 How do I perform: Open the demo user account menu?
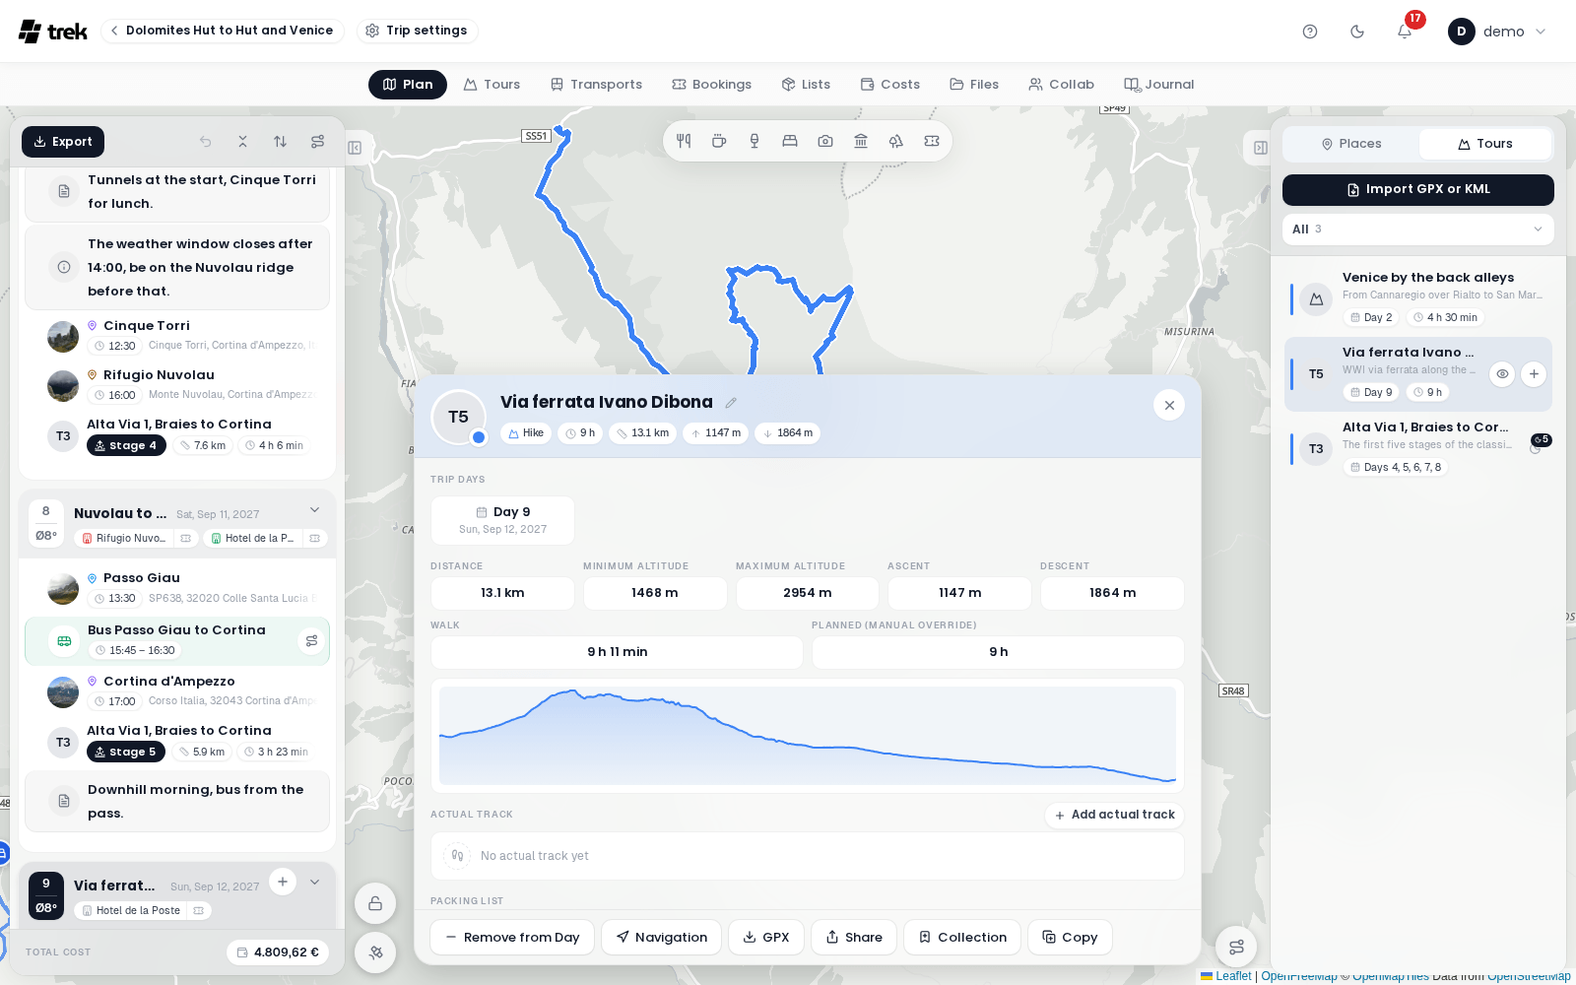[1497, 32]
